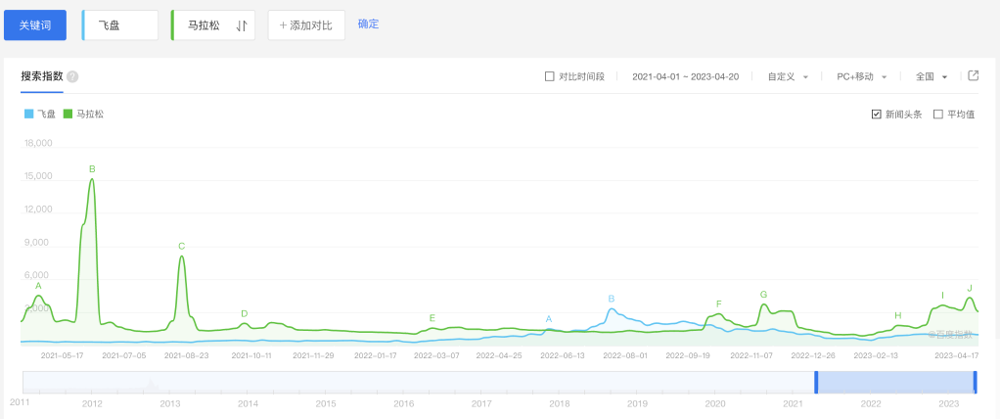Expand the PC+移动 device dropdown

(x=861, y=76)
